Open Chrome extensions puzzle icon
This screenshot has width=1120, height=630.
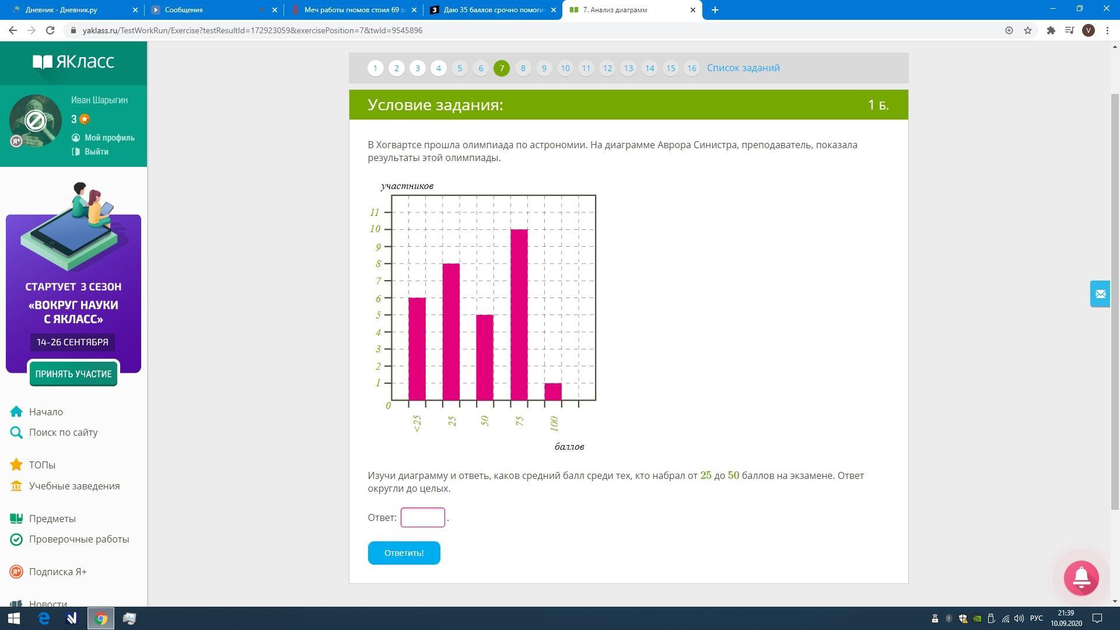click(1051, 30)
